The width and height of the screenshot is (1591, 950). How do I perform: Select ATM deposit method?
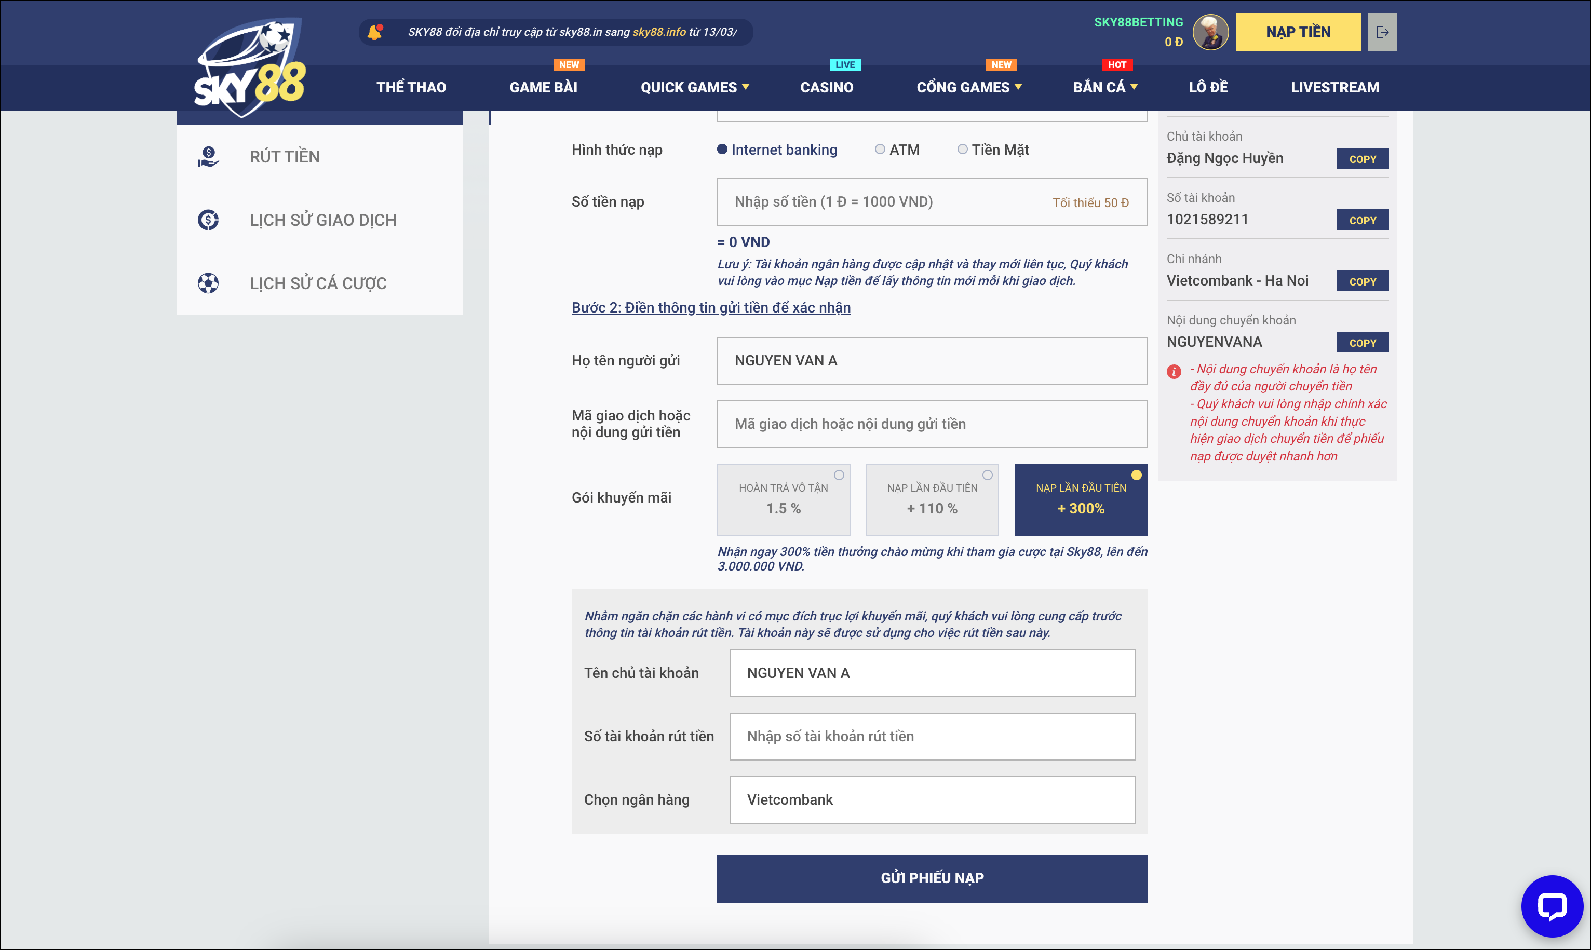pyautogui.click(x=897, y=149)
